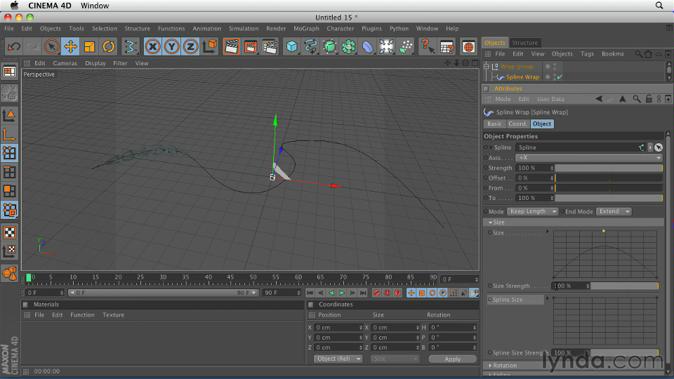
Task: Open the Object (Rel) coordinates dropdown
Action: 338,359
